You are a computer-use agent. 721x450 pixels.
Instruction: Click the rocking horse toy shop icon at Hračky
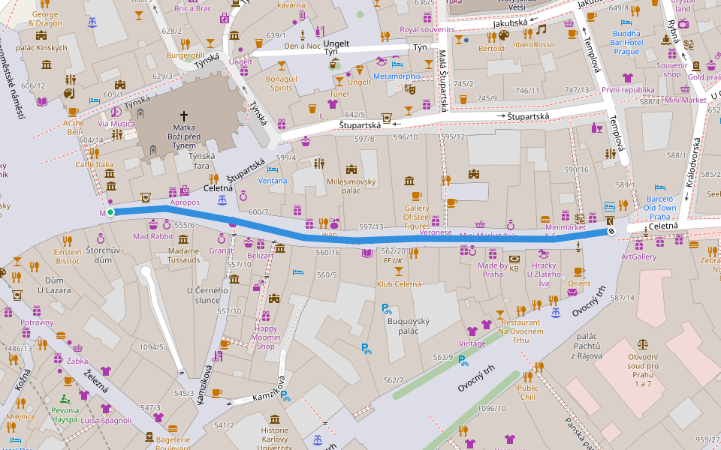click(544, 253)
